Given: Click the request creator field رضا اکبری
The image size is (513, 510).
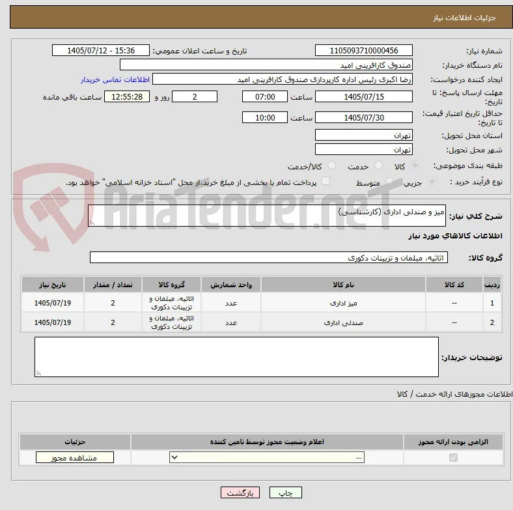Looking at the screenshot, I should point(283,79).
